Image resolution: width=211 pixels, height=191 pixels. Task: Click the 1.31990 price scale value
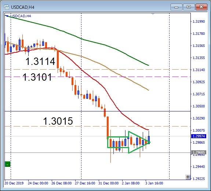click(x=199, y=22)
